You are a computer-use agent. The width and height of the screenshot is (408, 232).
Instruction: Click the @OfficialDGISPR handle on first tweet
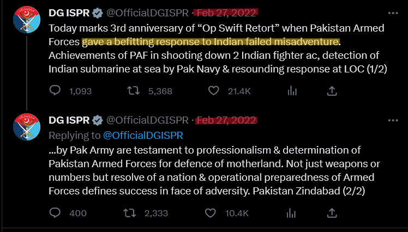pyautogui.click(x=147, y=12)
